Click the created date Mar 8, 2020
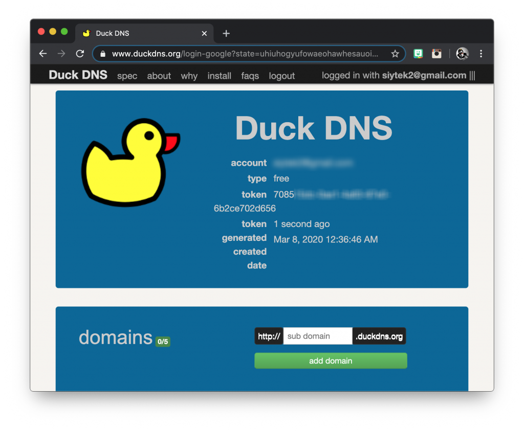Image resolution: width=524 pixels, height=431 pixels. pyautogui.click(x=325, y=239)
